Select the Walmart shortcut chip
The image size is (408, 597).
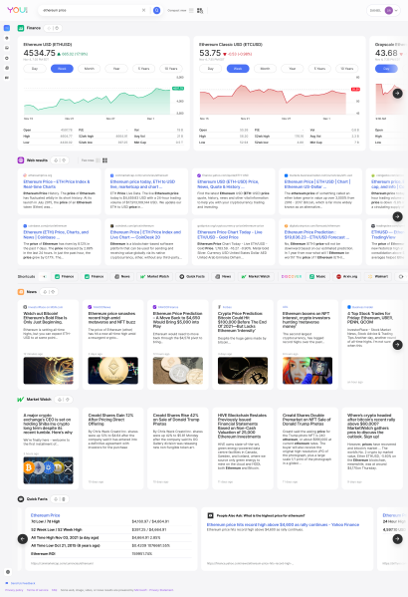point(378,276)
